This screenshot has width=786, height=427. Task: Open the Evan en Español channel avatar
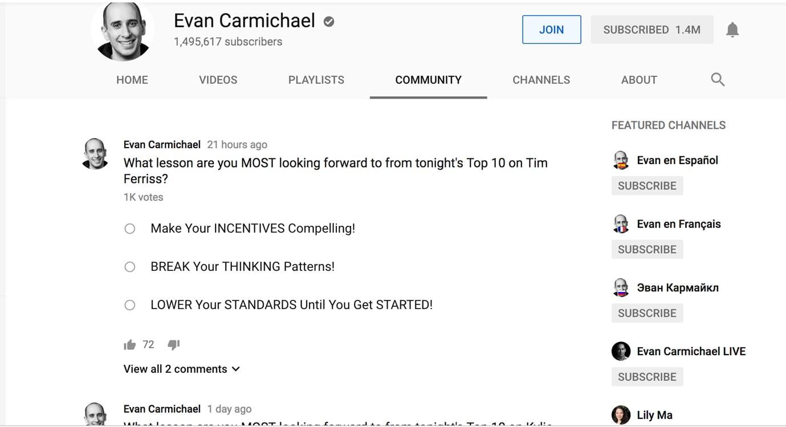pos(621,161)
